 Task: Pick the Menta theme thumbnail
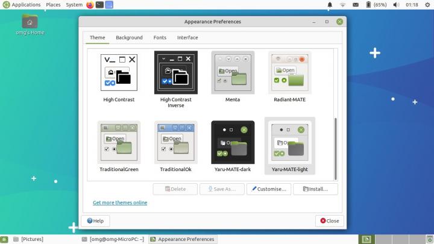(233, 73)
